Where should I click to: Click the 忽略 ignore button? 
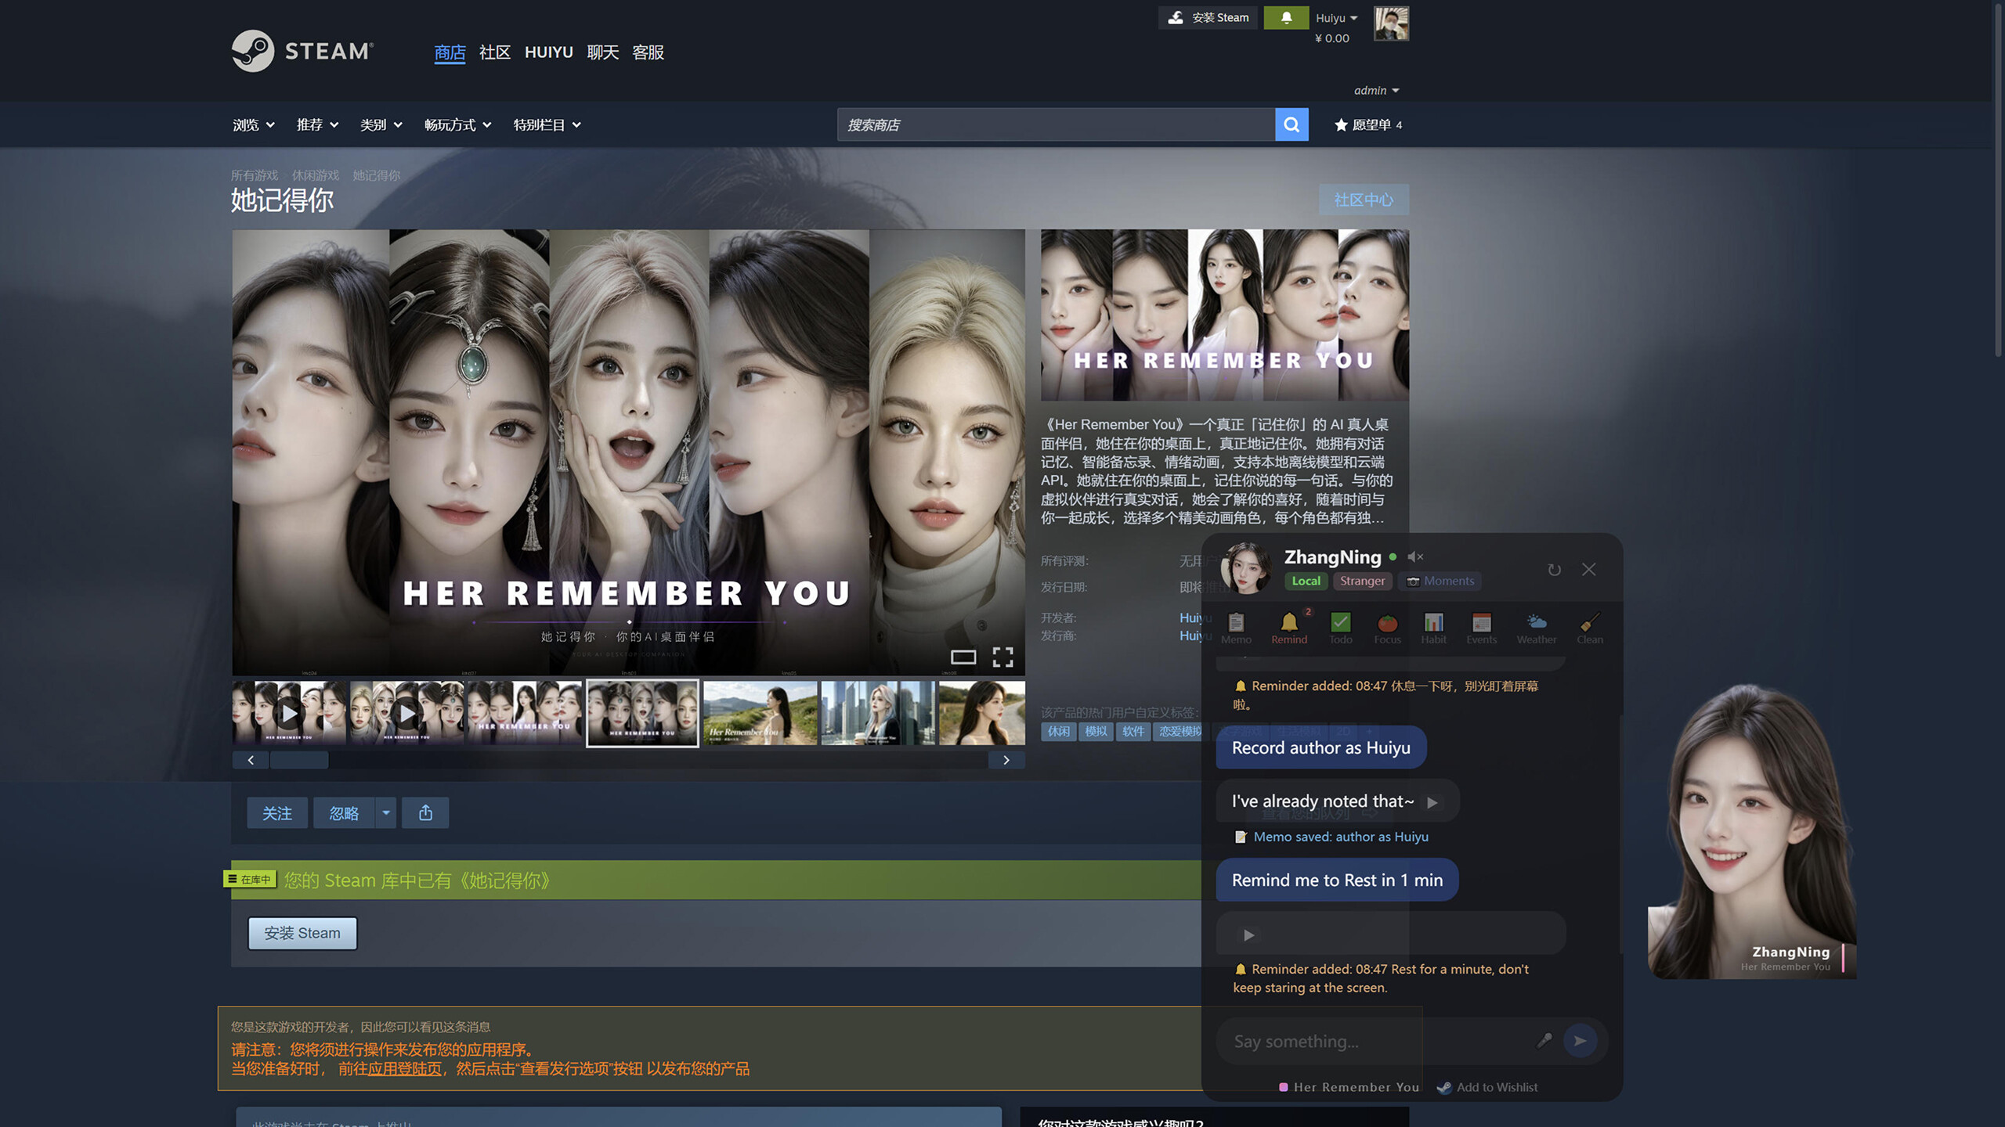[x=344, y=813]
